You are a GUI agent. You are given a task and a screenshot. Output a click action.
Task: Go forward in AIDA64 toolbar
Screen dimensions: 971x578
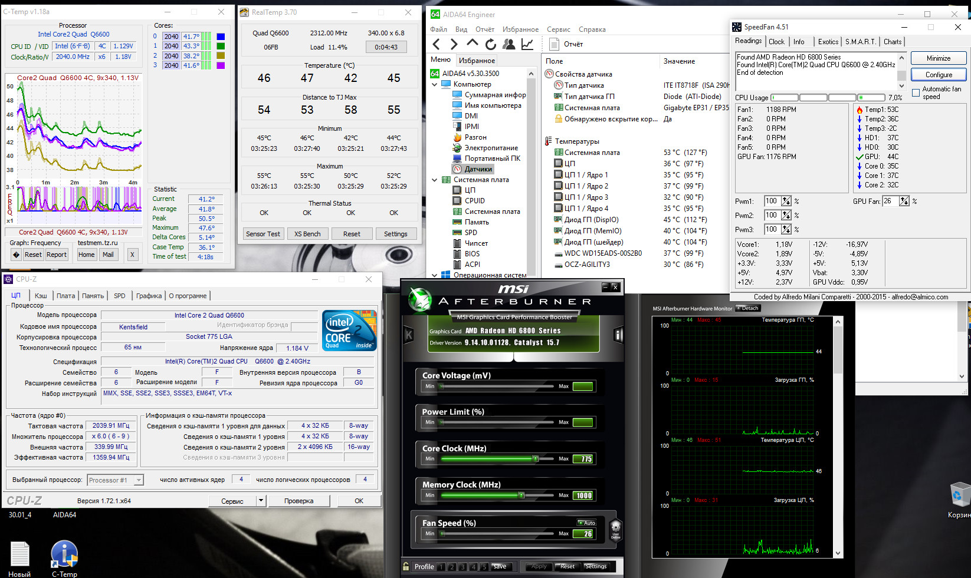(x=454, y=44)
